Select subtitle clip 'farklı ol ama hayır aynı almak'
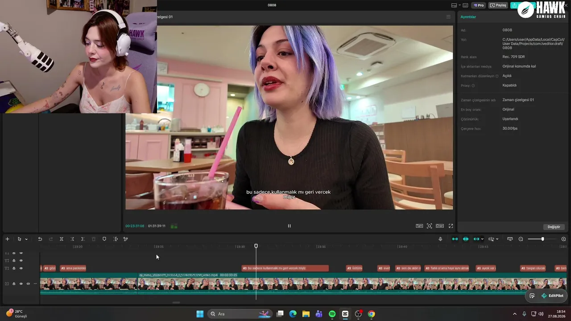Screen dimensions: 571x321 point(447,268)
